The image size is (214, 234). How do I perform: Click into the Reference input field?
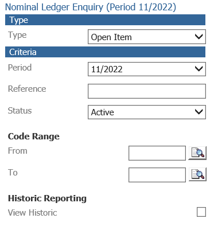point(147,91)
